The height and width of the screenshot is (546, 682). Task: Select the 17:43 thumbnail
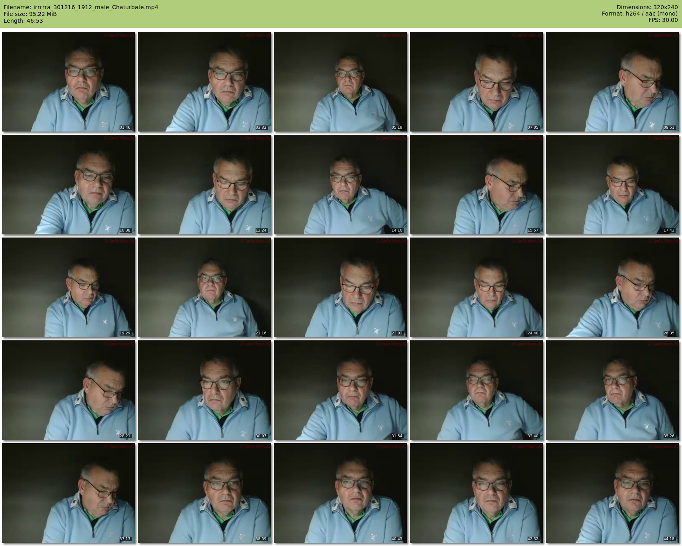(613, 185)
